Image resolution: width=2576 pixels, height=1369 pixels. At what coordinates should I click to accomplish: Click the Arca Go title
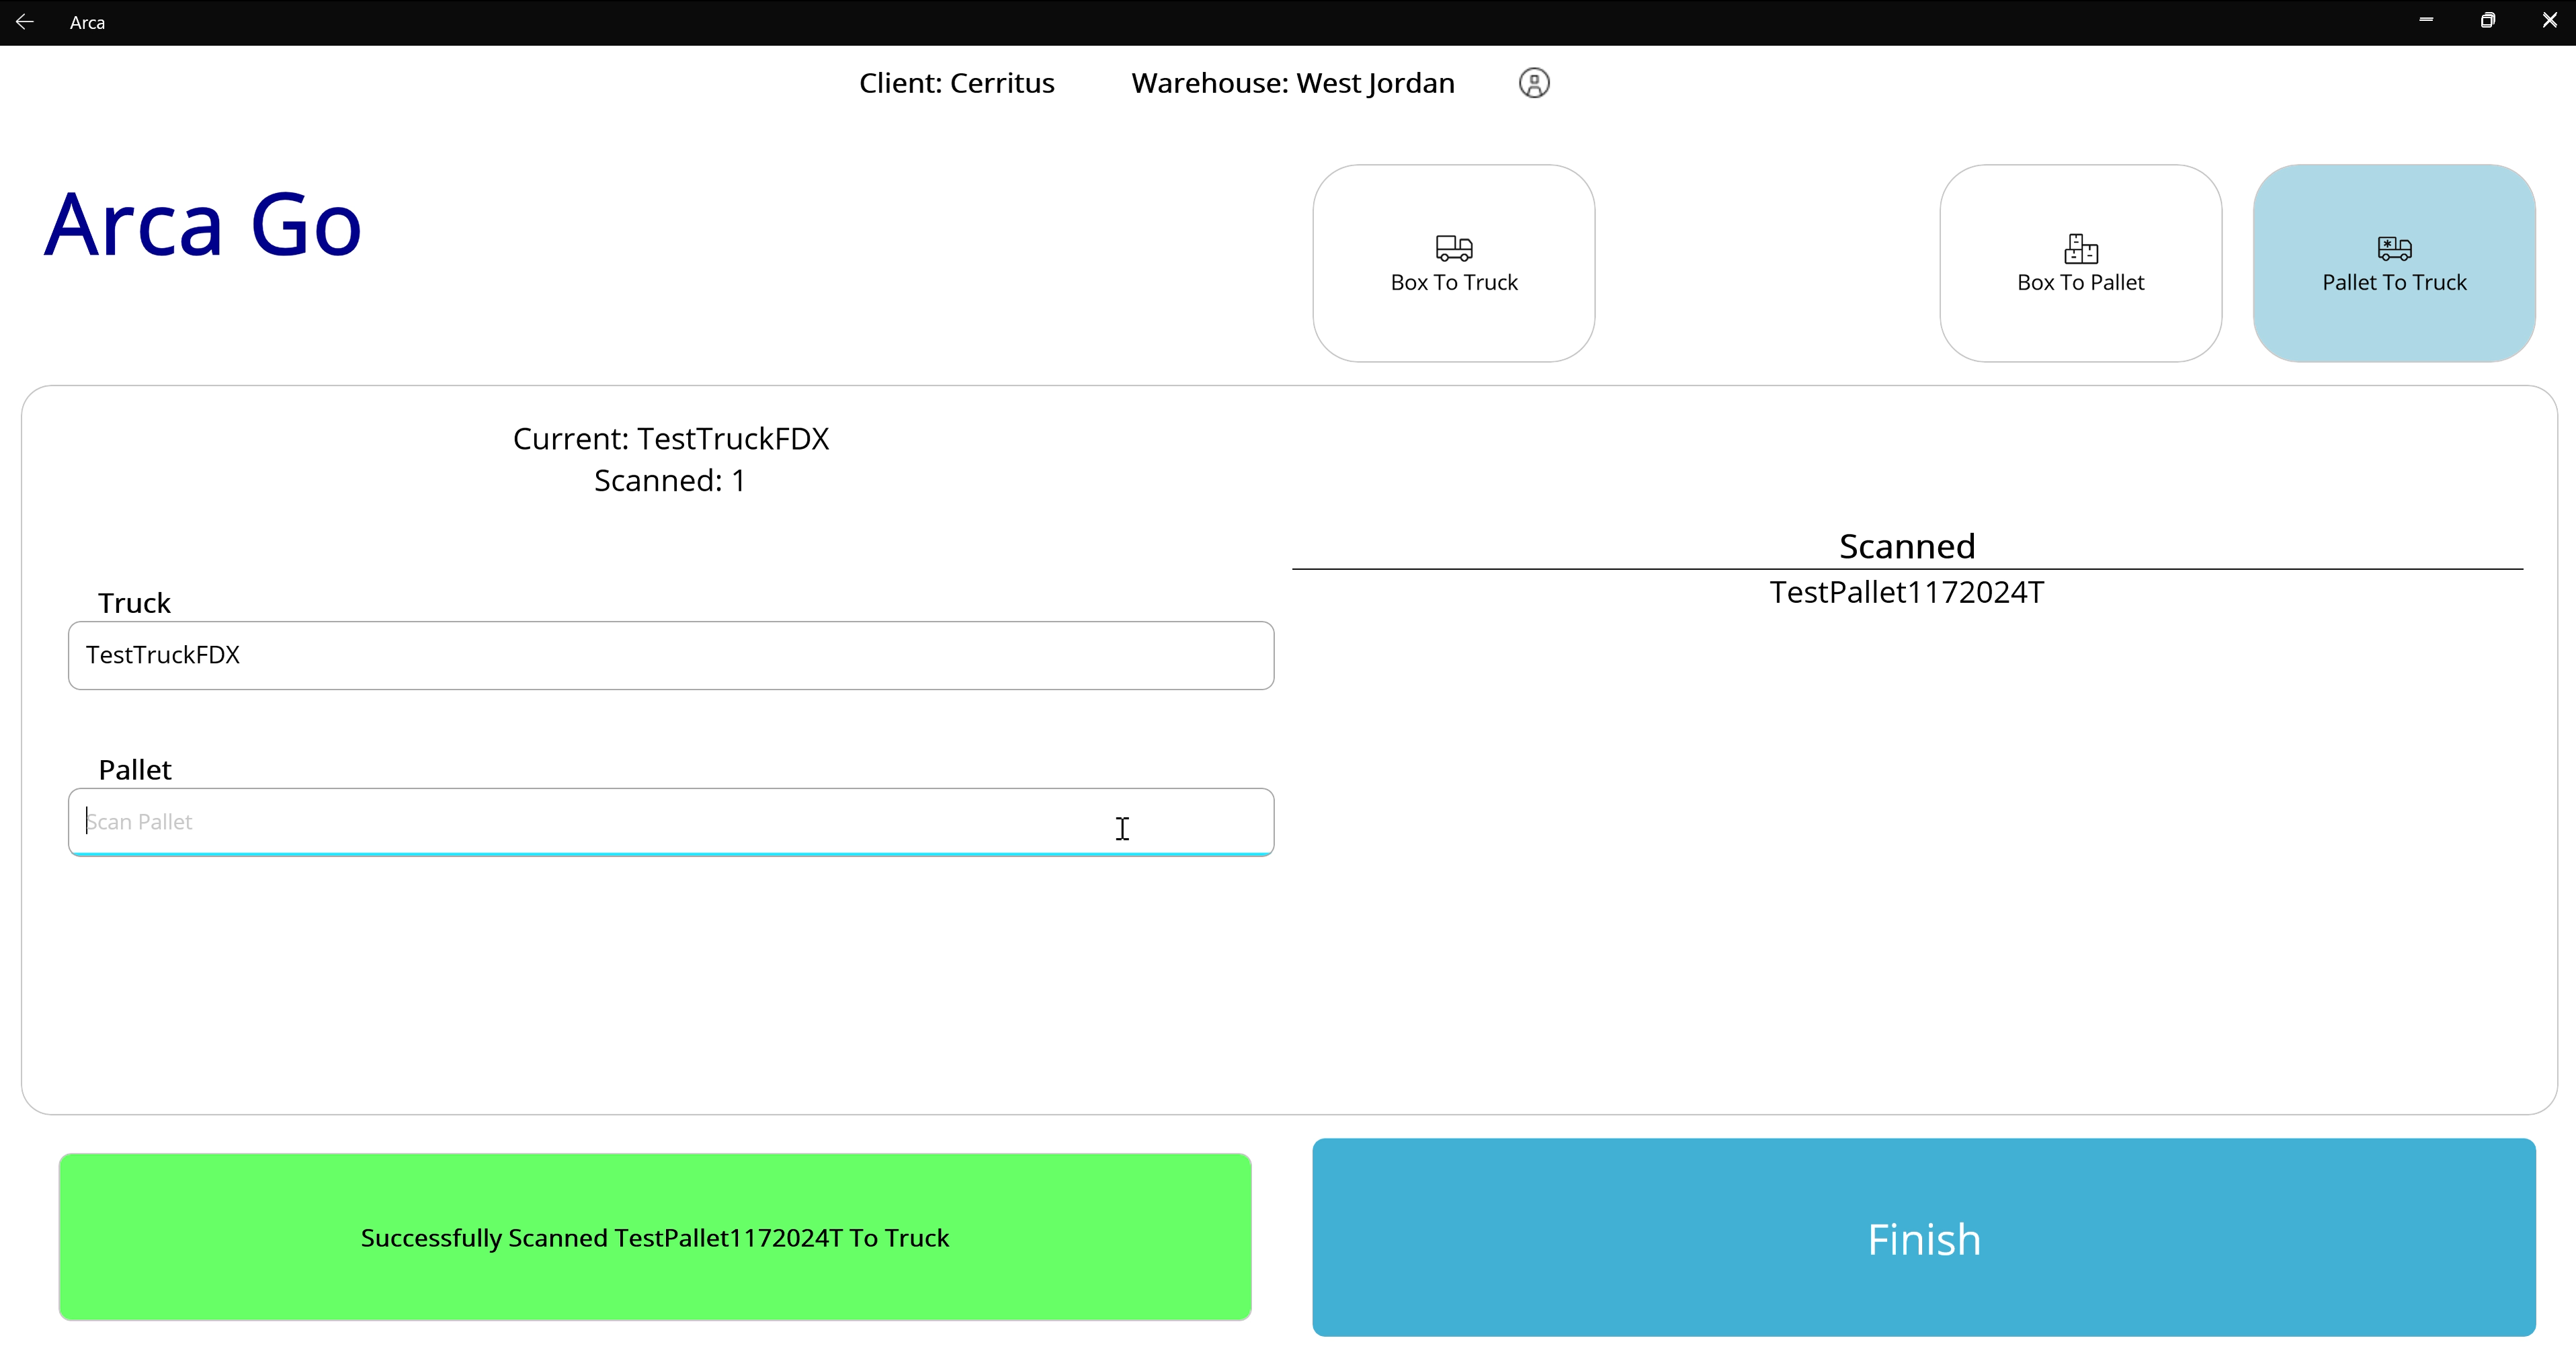[203, 225]
